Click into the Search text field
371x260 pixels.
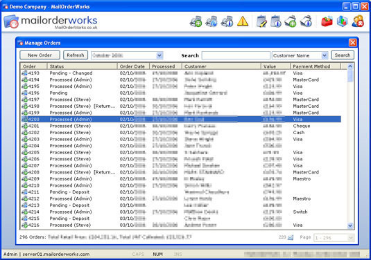pyautogui.click(x=236, y=55)
